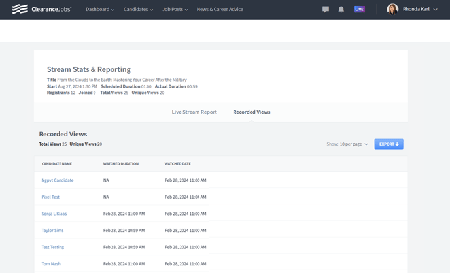450x273 pixels.
Task: Open News & Career Advice
Action: (220, 10)
